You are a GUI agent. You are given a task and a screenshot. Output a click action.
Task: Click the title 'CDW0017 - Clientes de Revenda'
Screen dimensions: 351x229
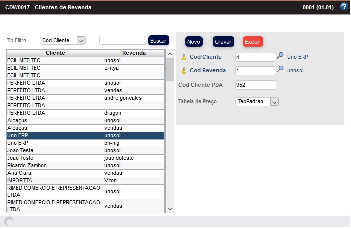coord(48,7)
